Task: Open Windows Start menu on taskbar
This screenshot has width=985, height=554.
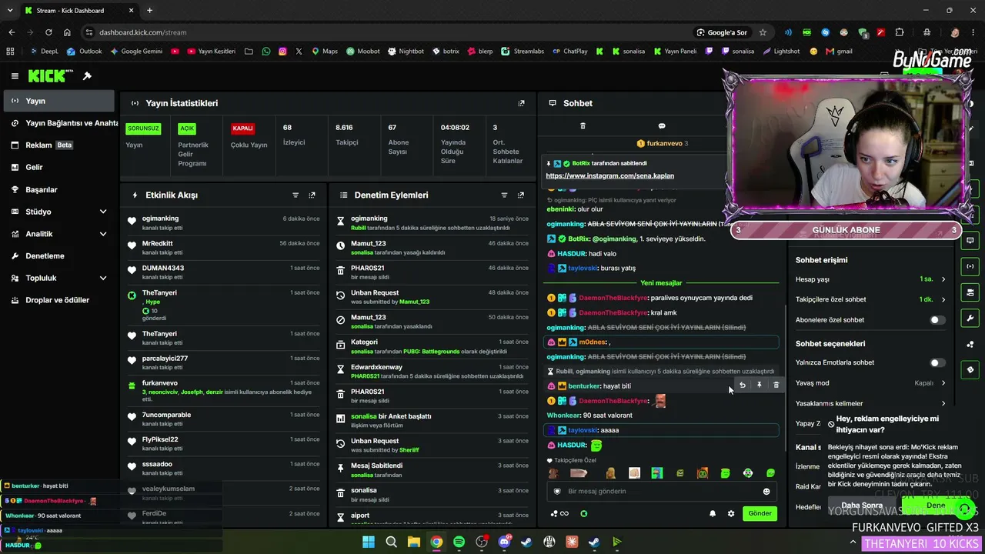Action: (x=369, y=542)
